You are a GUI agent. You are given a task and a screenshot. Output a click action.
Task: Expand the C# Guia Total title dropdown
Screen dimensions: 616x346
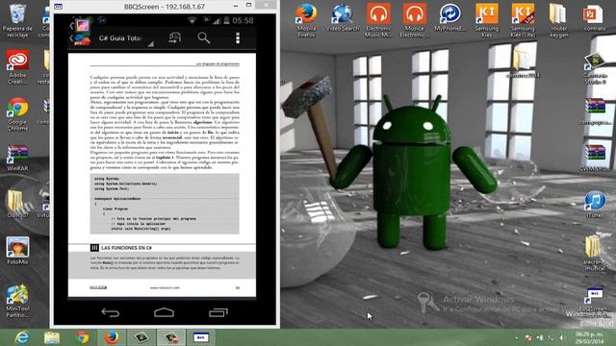tap(126, 38)
